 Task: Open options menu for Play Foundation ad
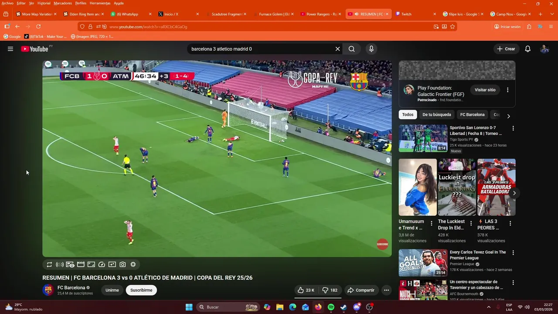point(507,90)
